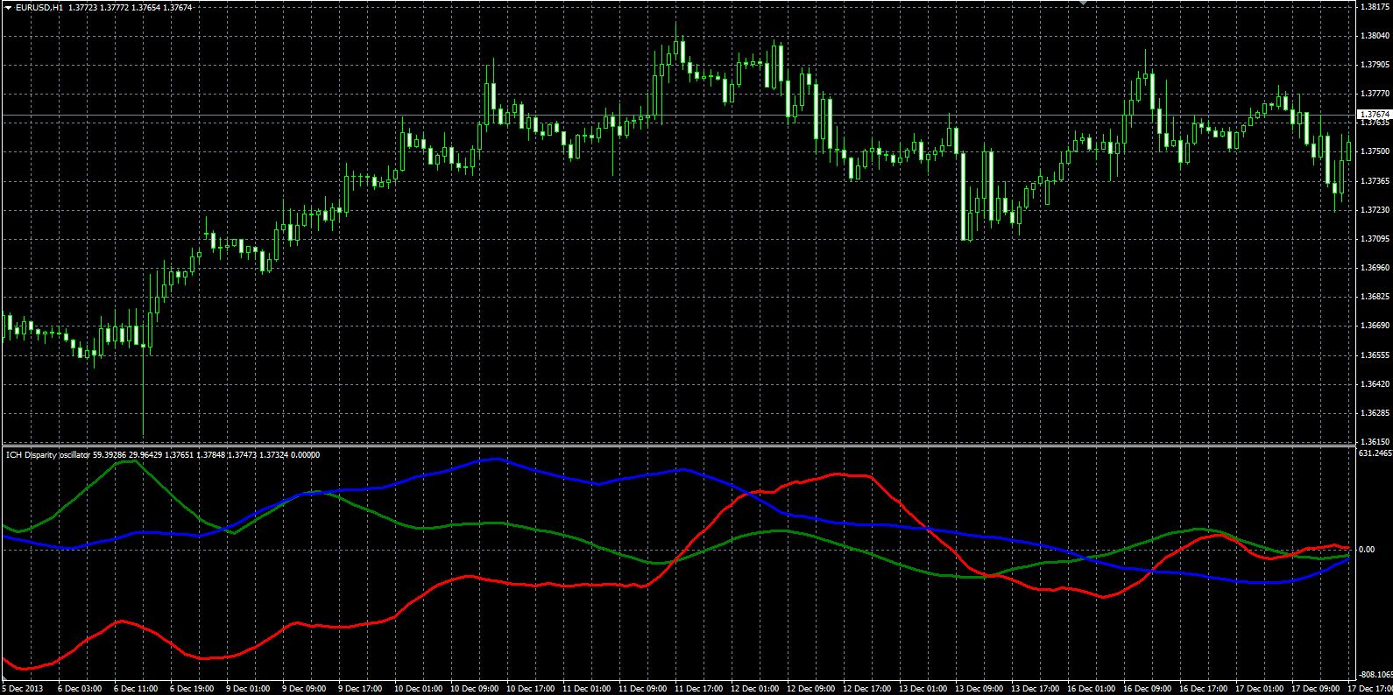This screenshot has height=695, width=1393.
Task: Click the current price tag 1.37674
Action: tap(1375, 115)
